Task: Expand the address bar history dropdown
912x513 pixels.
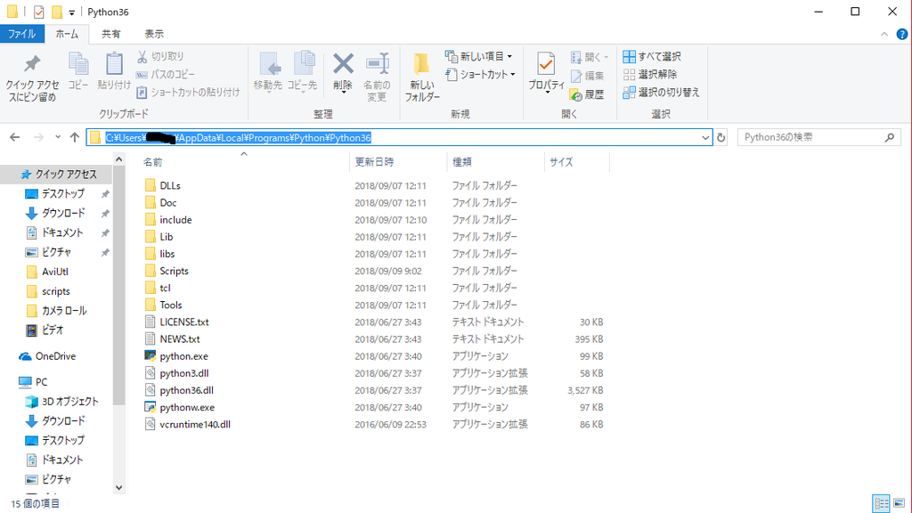Action: point(705,138)
